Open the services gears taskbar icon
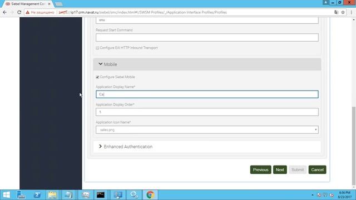This screenshot has height=200, width=356. (133, 195)
